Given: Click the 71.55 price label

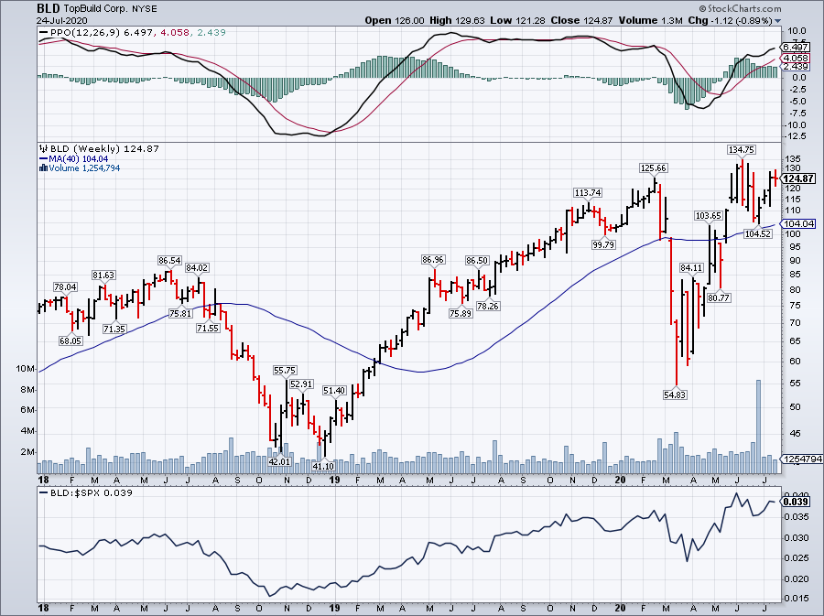Looking at the screenshot, I should point(208,329).
